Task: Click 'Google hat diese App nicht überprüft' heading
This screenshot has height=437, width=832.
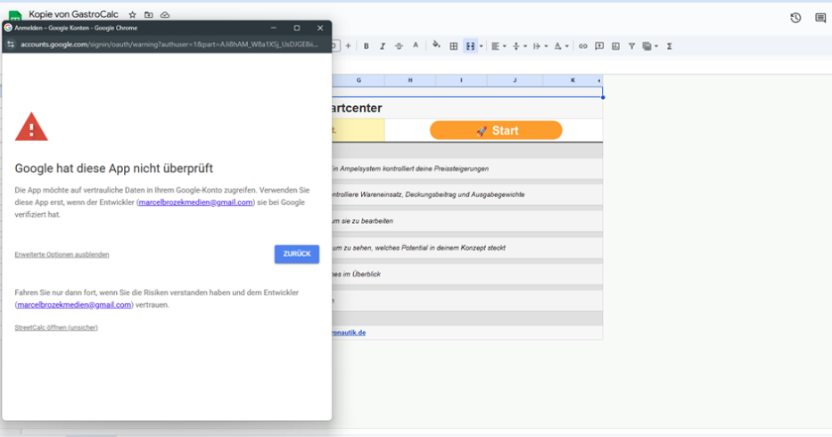Action: (113, 169)
